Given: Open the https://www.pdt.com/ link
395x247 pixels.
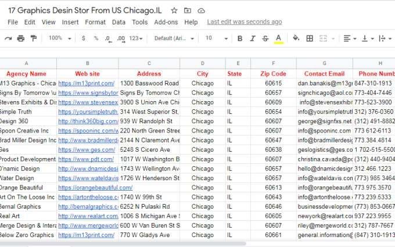Looking at the screenshot, I should coord(86,159).
